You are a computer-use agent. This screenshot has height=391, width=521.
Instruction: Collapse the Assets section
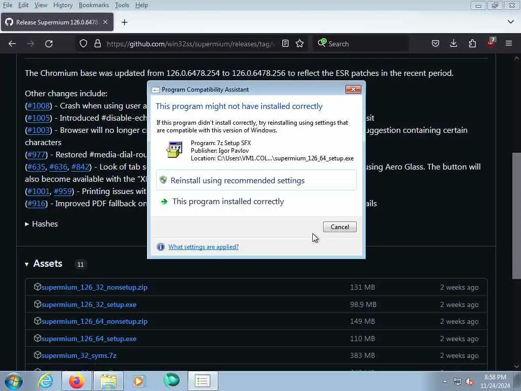point(26,264)
